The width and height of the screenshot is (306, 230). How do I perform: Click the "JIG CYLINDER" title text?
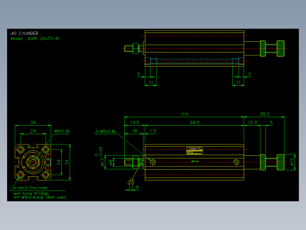[x=25, y=33]
